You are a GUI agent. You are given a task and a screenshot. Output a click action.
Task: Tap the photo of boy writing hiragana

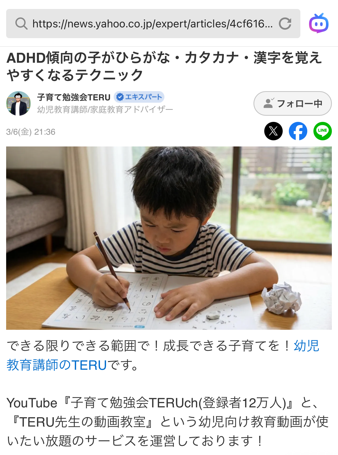coord(169,238)
